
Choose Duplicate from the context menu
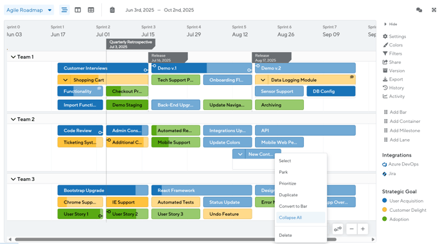(301, 195)
